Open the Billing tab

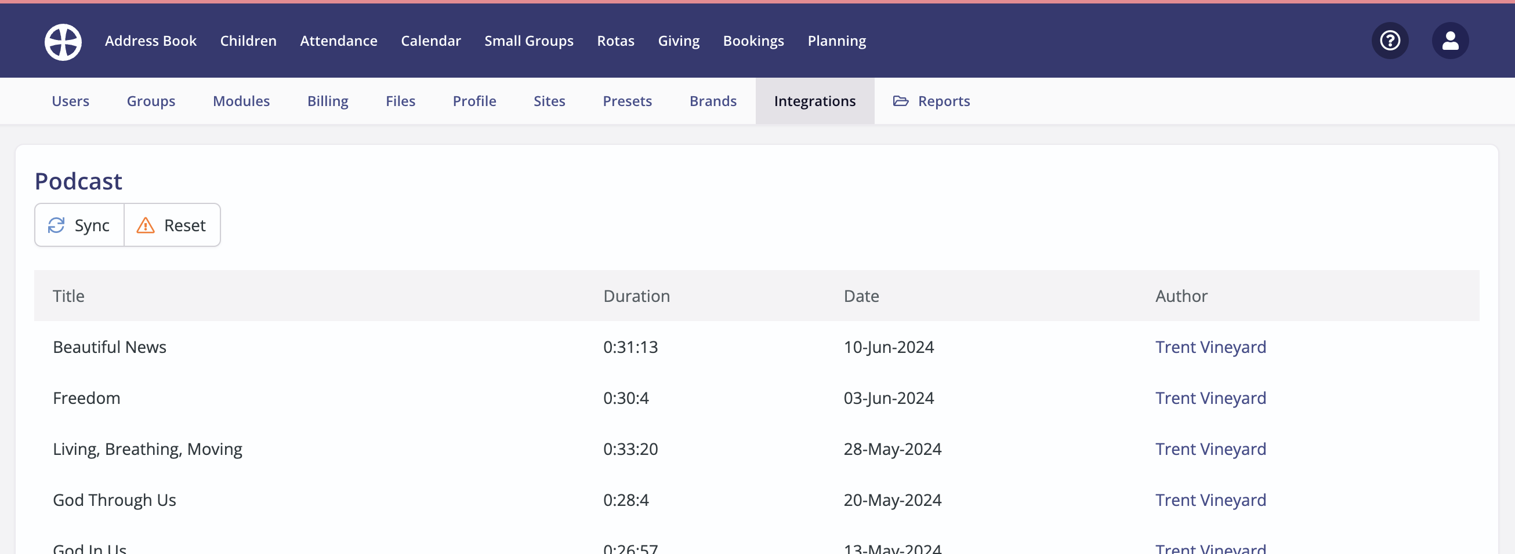pos(328,101)
